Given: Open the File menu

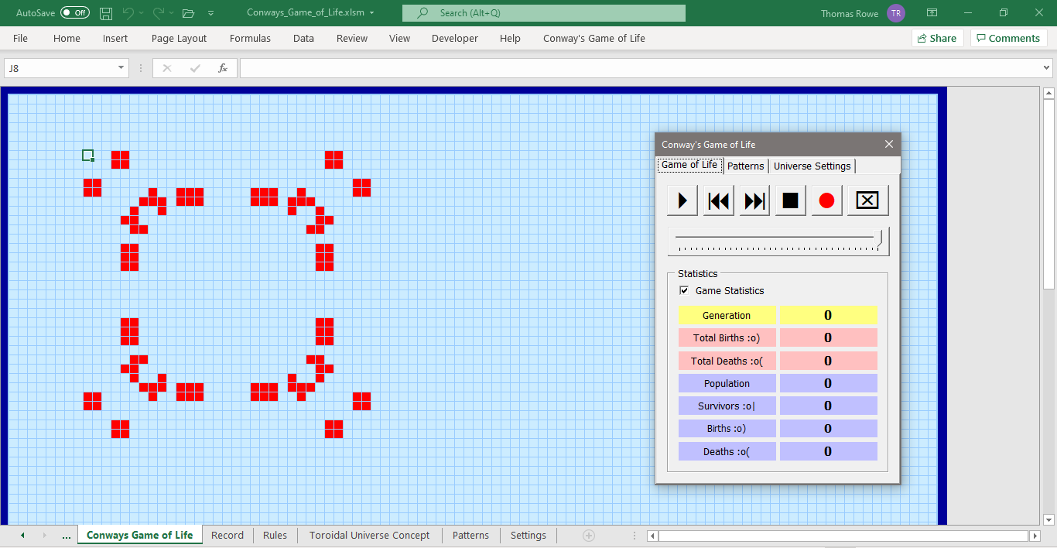Looking at the screenshot, I should 20,38.
